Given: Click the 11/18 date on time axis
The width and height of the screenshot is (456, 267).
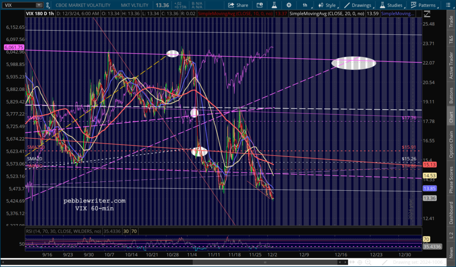Looking at the screenshot, I should (234, 255).
